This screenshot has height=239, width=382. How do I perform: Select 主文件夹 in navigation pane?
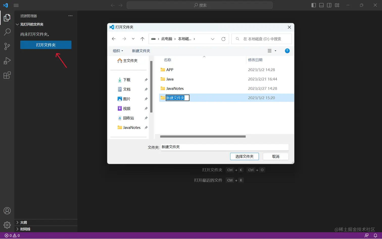click(x=128, y=61)
